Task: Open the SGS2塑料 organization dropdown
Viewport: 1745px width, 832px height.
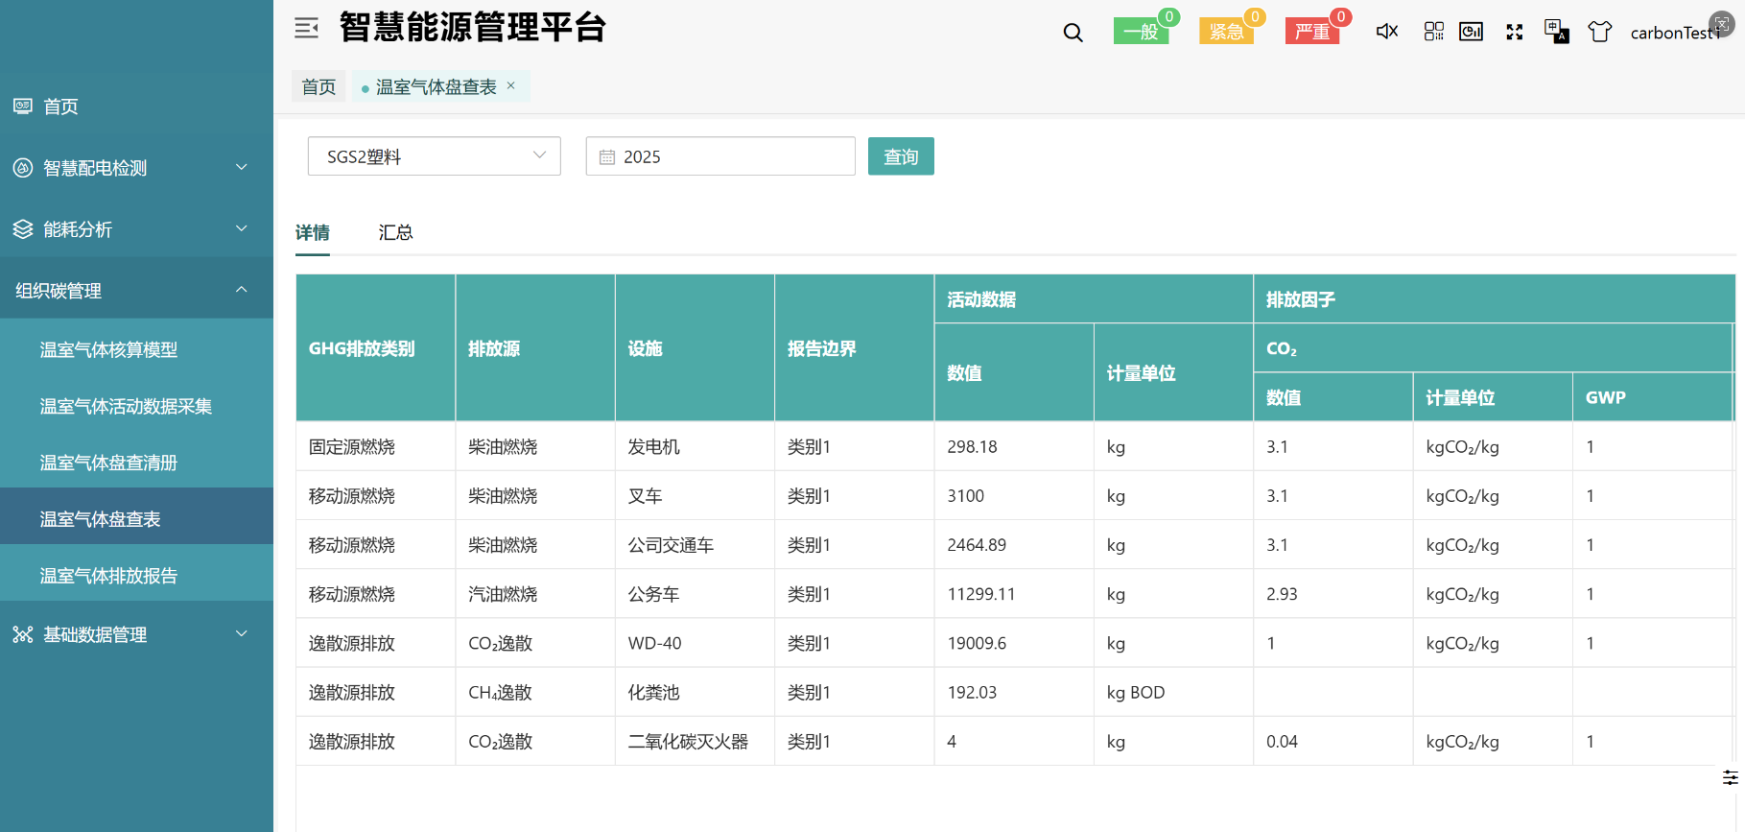Action: [x=434, y=156]
